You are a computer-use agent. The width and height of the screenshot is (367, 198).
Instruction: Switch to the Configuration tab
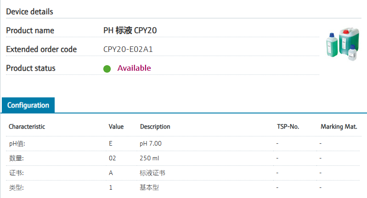coord(28,105)
